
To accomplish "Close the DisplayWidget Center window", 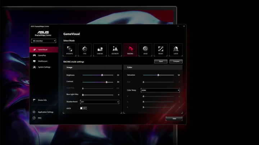I will click(x=184, y=26).
